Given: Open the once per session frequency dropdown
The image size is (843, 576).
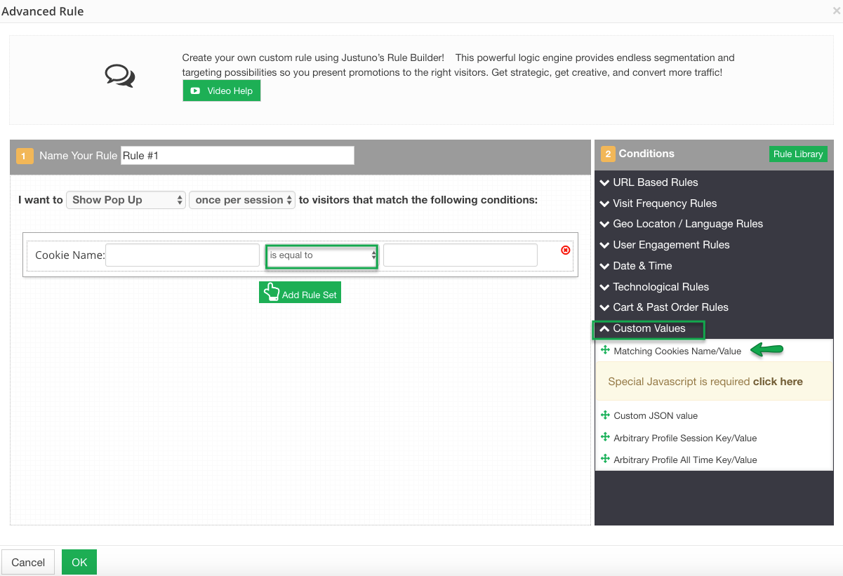Looking at the screenshot, I should [242, 200].
